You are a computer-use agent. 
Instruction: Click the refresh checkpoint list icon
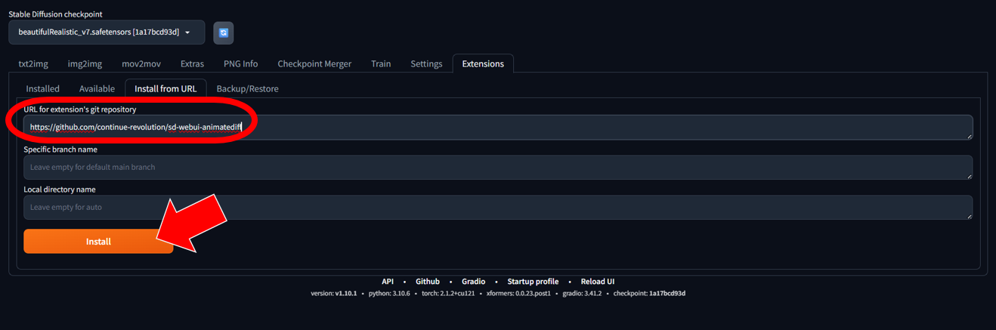pos(223,32)
